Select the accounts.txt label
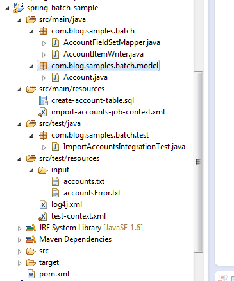Viewport: 234px width, 281px height. tap(84, 181)
